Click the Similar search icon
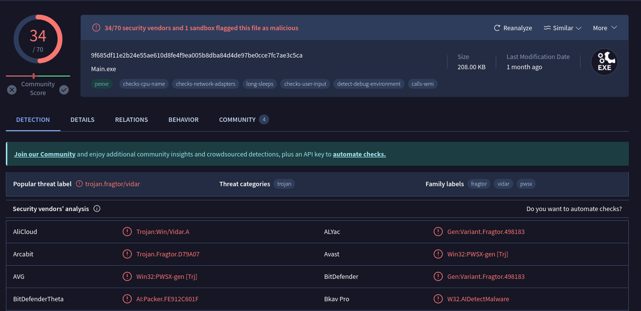Screen dimensions: 641x311 [x=547, y=28]
